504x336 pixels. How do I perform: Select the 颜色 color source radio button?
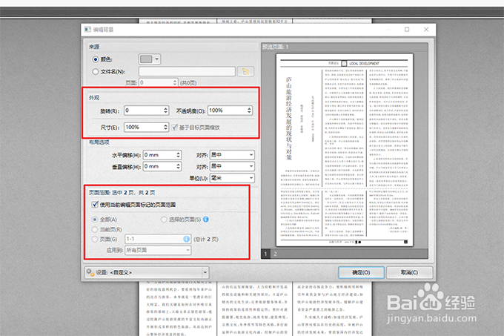click(95, 59)
